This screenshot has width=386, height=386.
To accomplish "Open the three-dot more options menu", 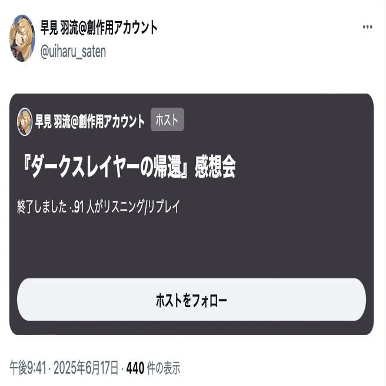I will tap(367, 27).
